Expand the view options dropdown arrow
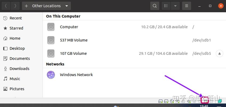The width and height of the screenshot is (226, 107). (x=175, y=6)
